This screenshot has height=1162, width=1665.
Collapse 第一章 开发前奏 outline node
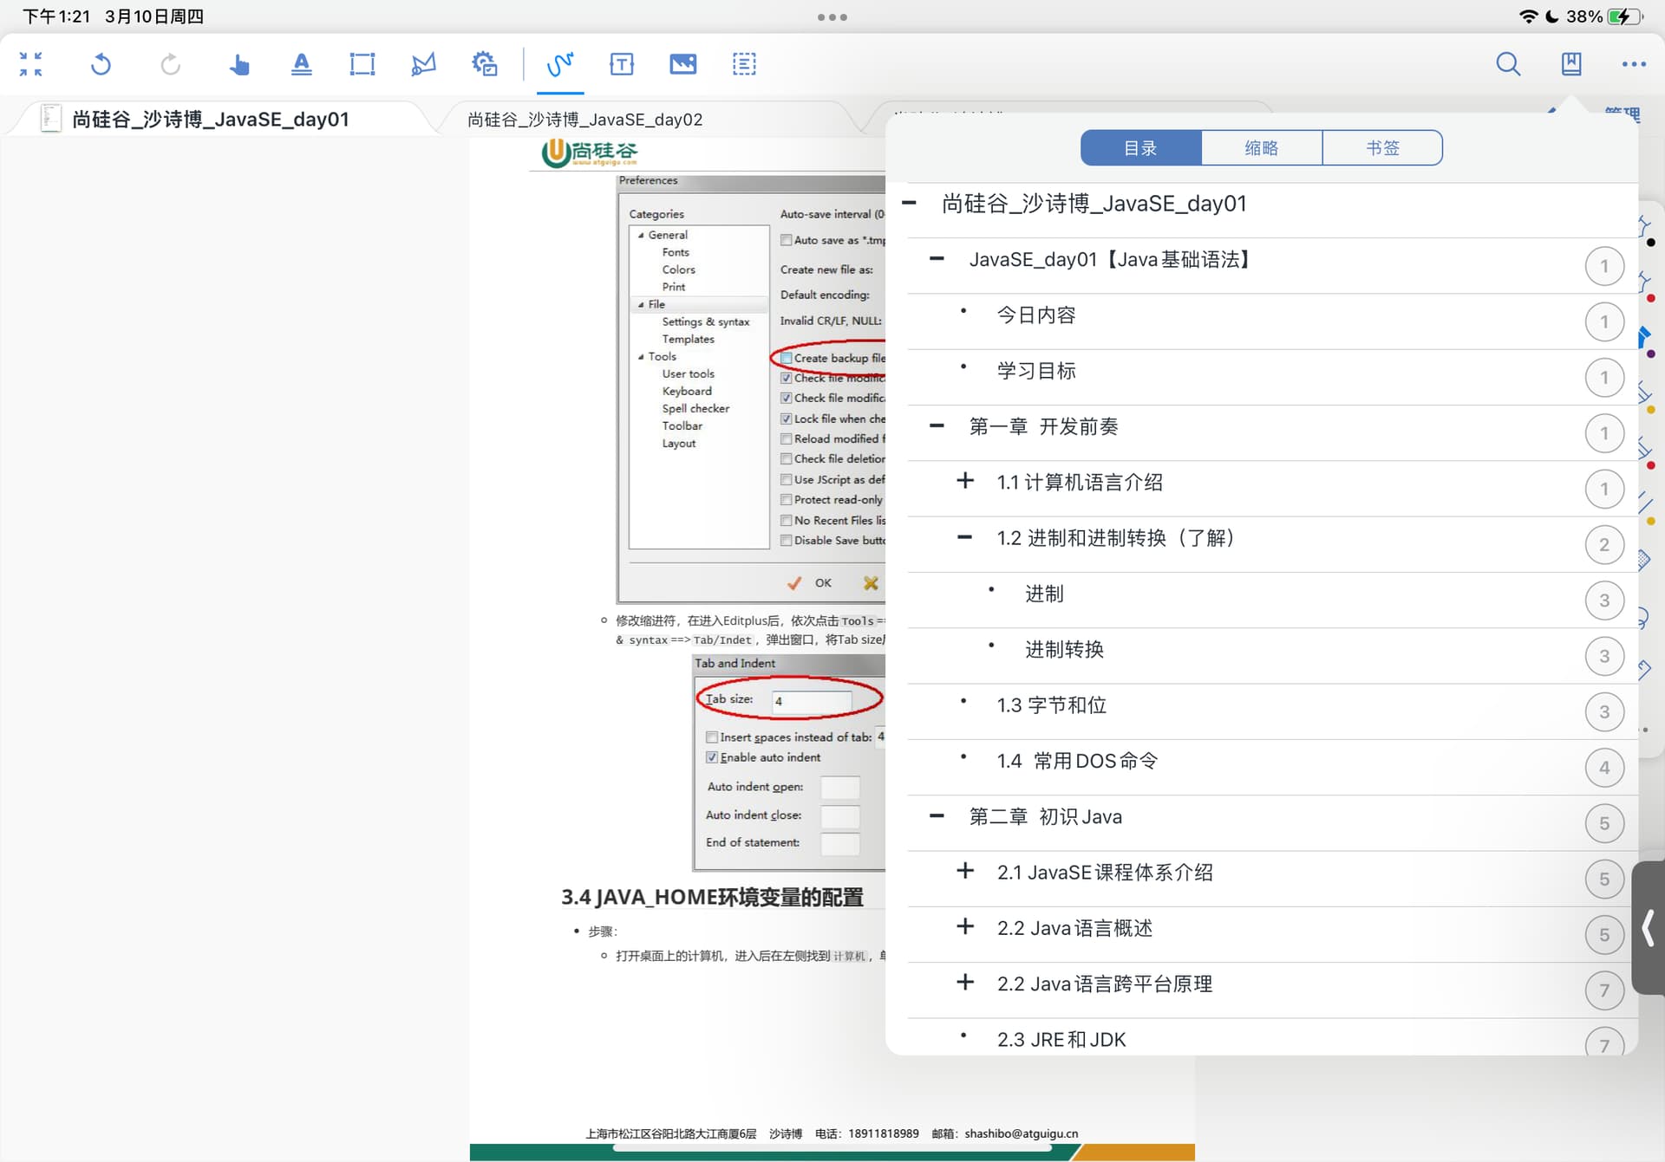[937, 426]
